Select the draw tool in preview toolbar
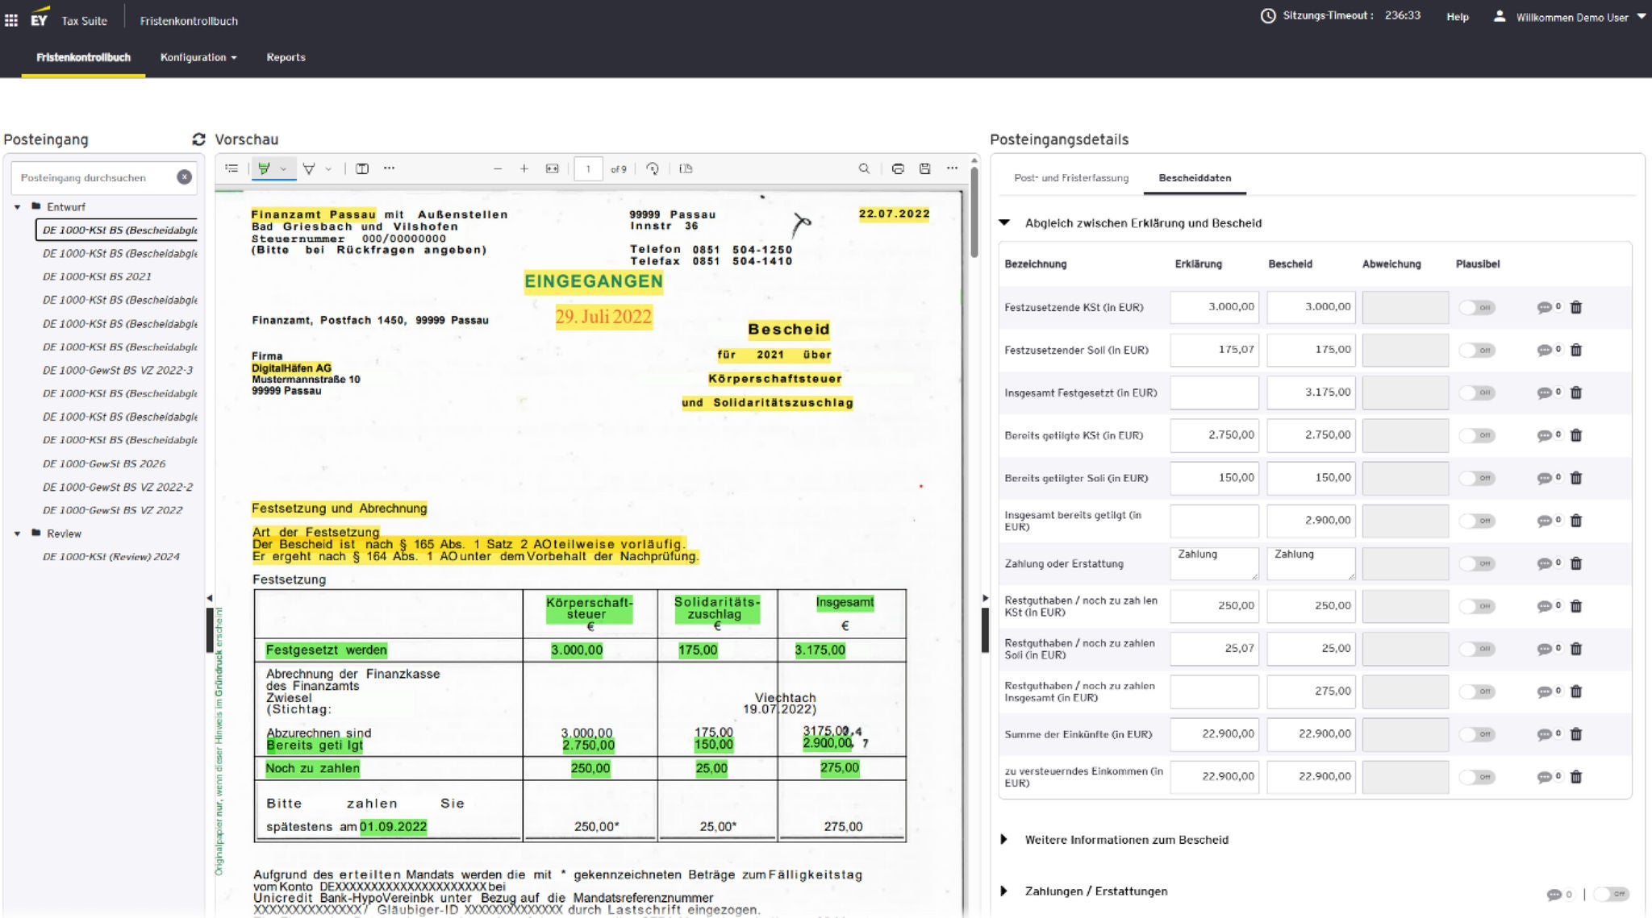Screen dimensions: 1652x918 tap(309, 168)
